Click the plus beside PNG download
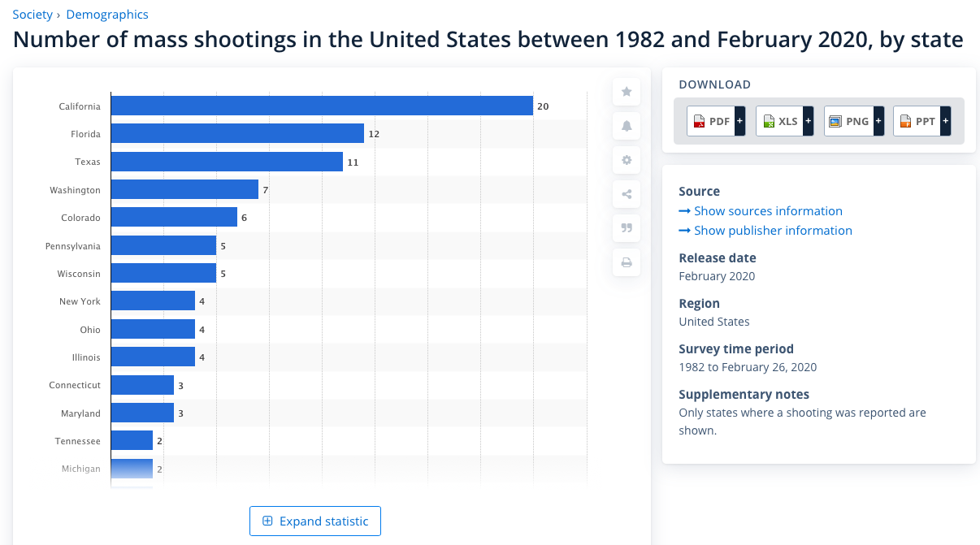The width and height of the screenshot is (980, 545). [878, 122]
